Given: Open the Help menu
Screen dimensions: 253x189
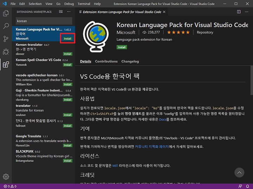Looking at the screenshot, I should 97,4.
